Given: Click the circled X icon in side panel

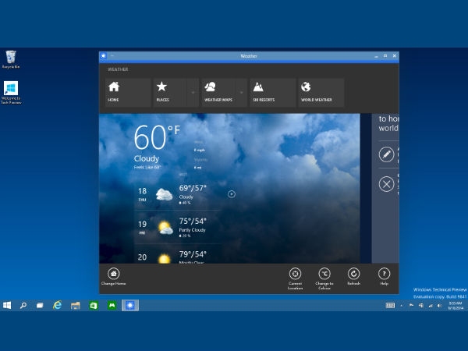Looking at the screenshot, I should [387, 184].
